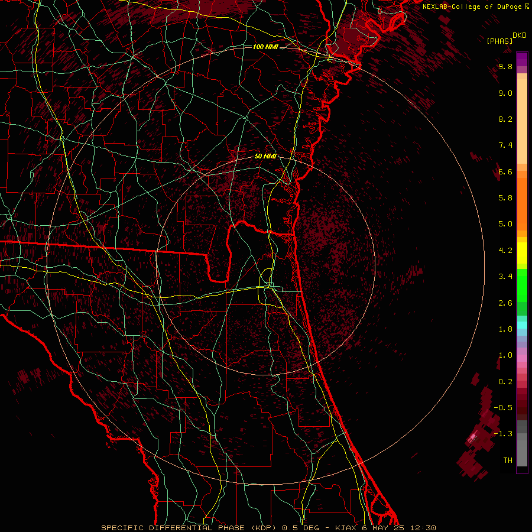Click the yellow color bar segment
532x532 pixels.
522,253
